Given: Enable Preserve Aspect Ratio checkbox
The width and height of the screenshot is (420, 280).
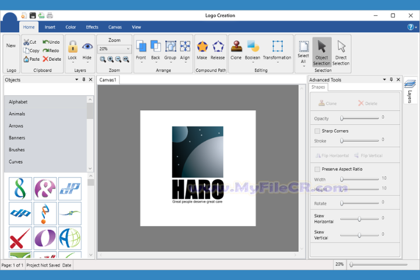Looking at the screenshot, I should tap(317, 169).
